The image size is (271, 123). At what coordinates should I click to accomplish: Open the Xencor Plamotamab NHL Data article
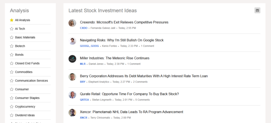click(131, 112)
